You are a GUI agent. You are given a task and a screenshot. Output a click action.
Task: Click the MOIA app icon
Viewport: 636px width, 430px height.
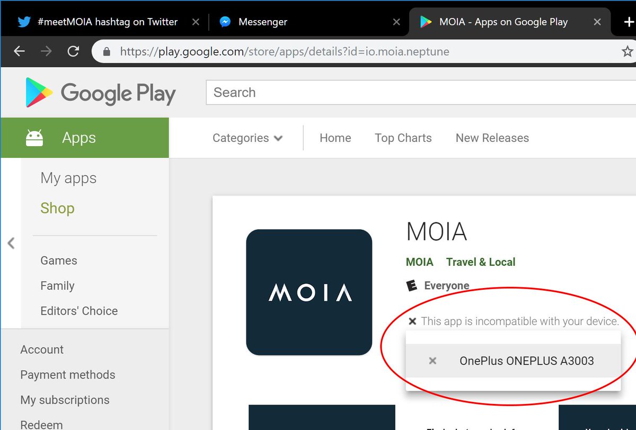(x=309, y=292)
